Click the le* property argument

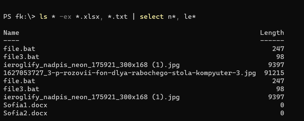point(190,17)
